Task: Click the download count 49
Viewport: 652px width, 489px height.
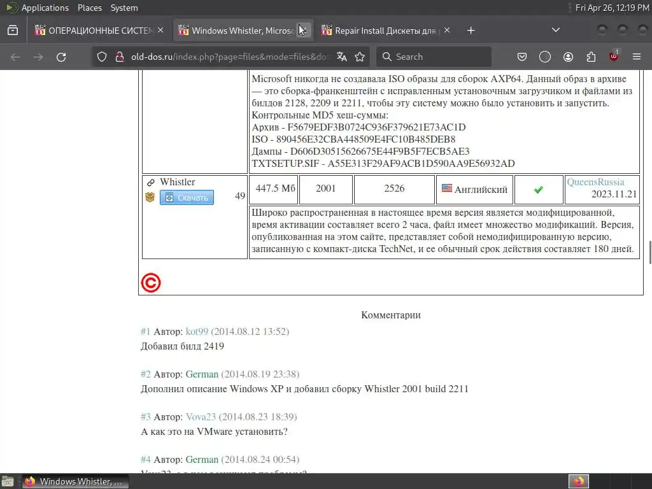Action: pyautogui.click(x=240, y=196)
